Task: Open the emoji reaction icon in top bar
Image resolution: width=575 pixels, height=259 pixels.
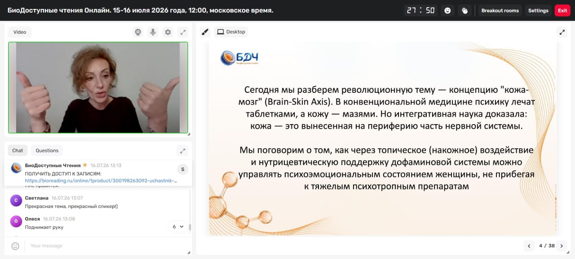Action: 447,10
